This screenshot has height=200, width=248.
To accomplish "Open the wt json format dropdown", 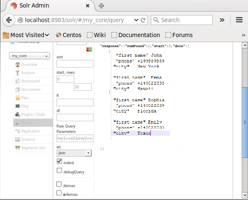I will [x=74, y=153].
